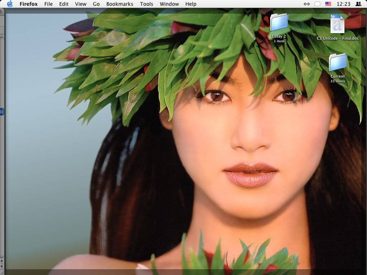The width and height of the screenshot is (367, 275).
Task: Click the 12:23 menu bar clock
Action: tap(343, 4)
